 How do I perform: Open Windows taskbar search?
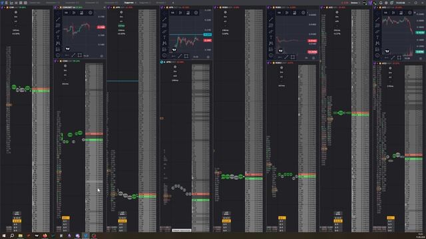(12, 236)
